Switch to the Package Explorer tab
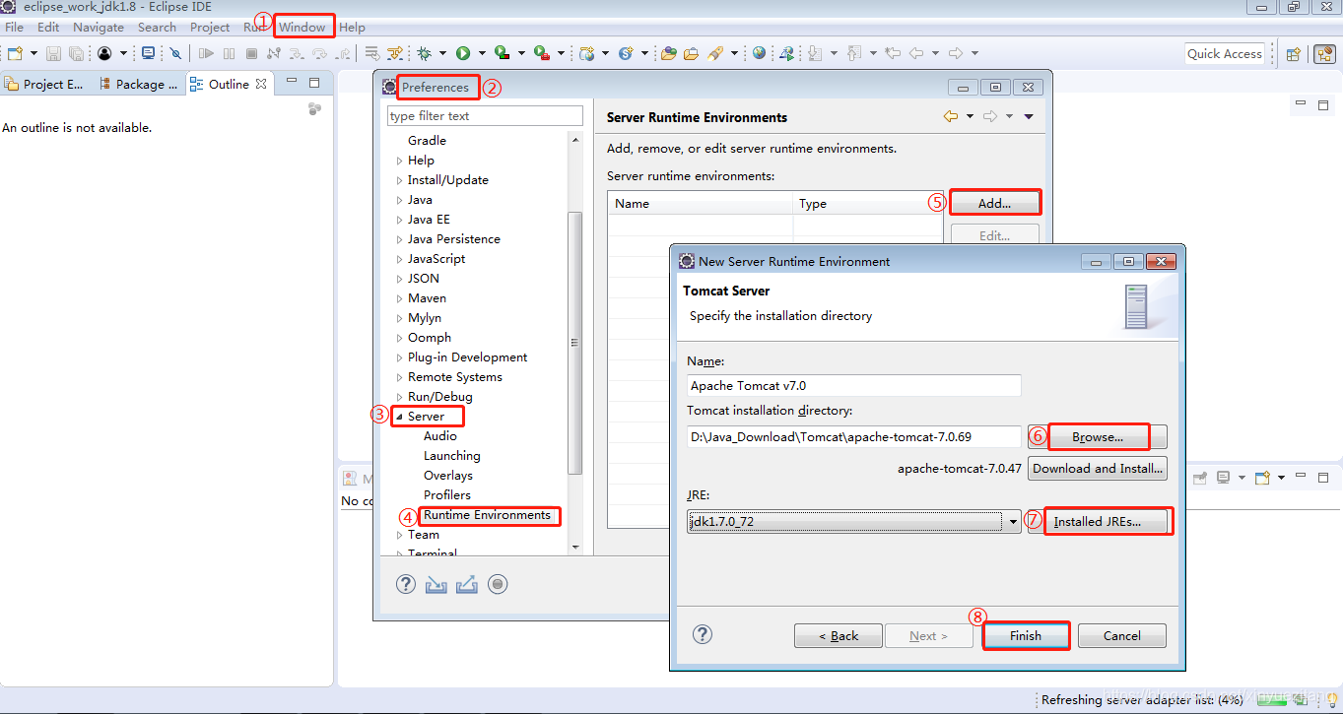This screenshot has width=1343, height=714. click(138, 84)
